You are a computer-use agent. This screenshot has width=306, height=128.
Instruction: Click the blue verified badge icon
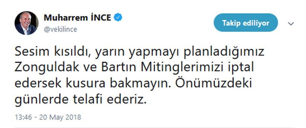point(118,18)
